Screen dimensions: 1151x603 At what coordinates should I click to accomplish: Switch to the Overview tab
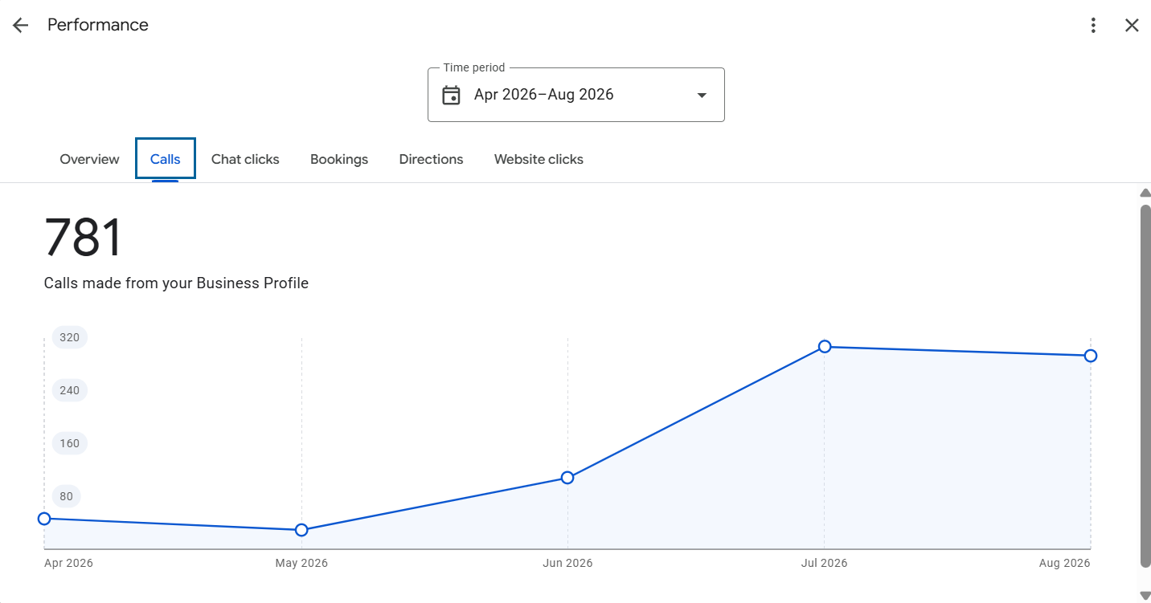coord(89,159)
